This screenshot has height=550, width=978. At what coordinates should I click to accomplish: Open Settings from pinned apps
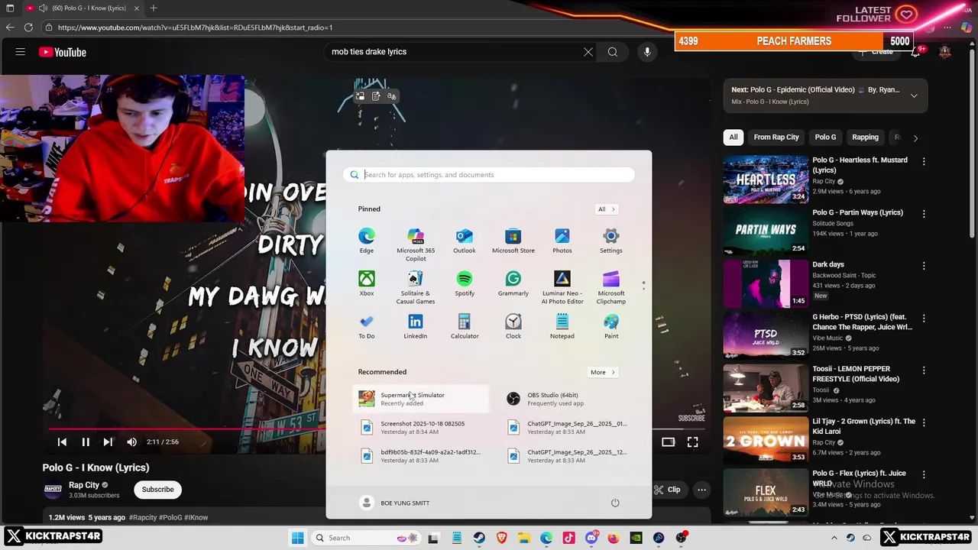click(x=611, y=241)
